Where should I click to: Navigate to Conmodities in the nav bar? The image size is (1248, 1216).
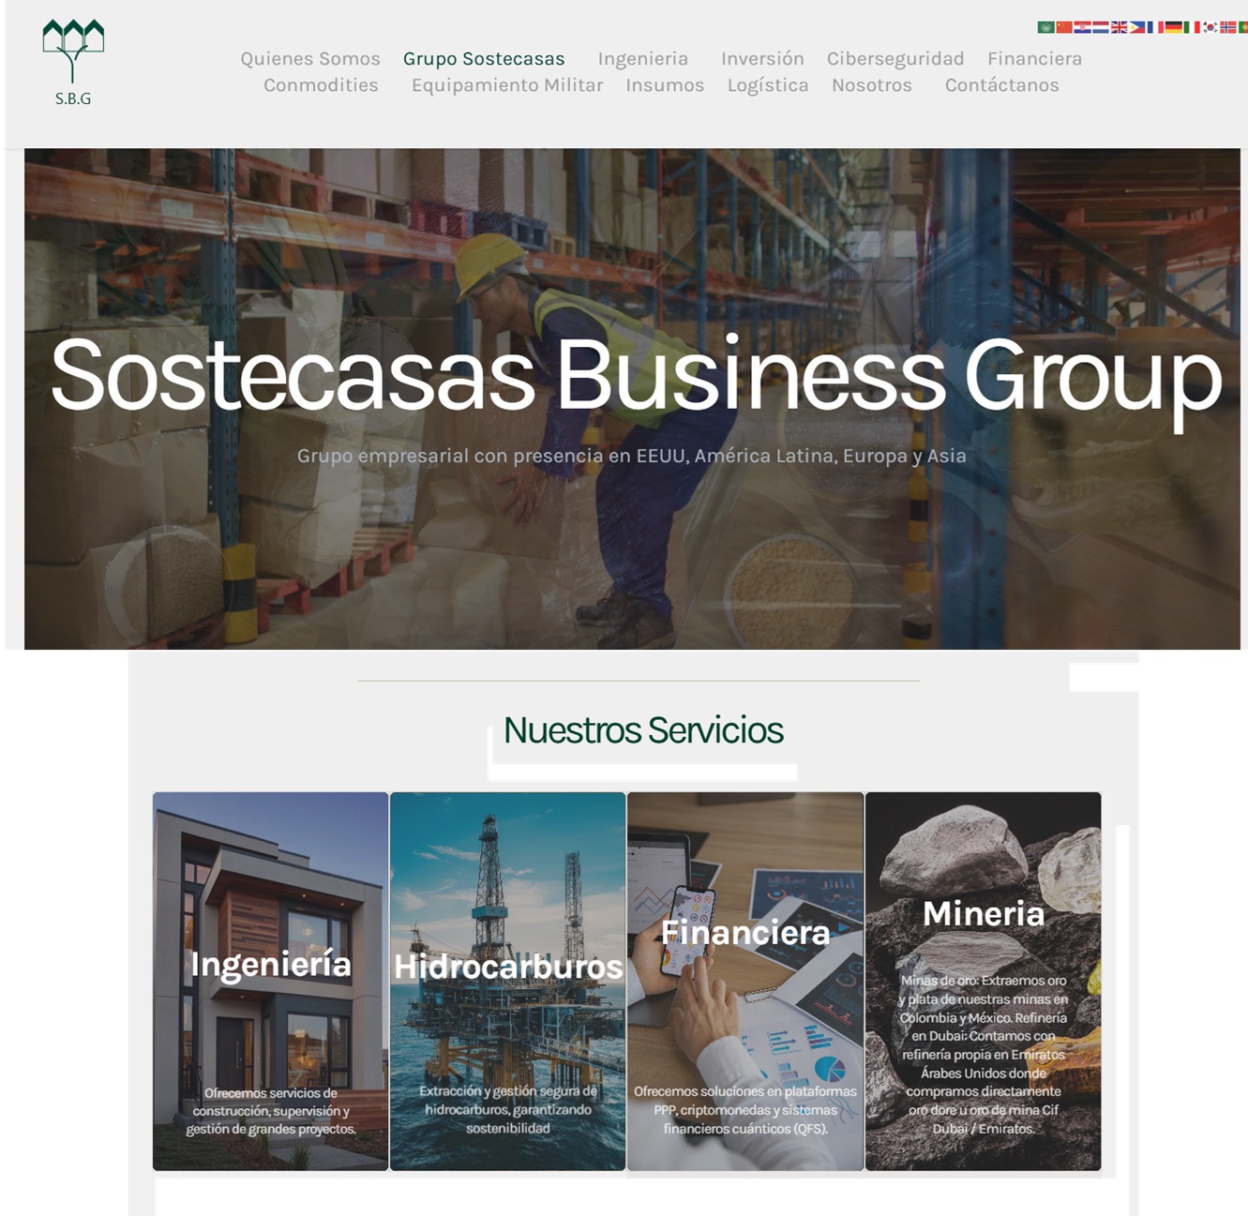[x=321, y=84]
